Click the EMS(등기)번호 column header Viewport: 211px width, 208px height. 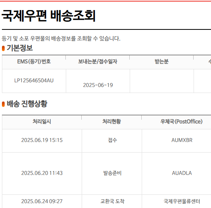coord(34,62)
